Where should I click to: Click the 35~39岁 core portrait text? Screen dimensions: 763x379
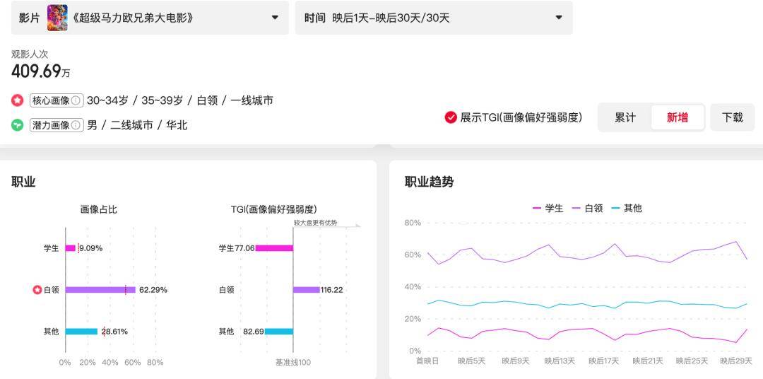[162, 101]
